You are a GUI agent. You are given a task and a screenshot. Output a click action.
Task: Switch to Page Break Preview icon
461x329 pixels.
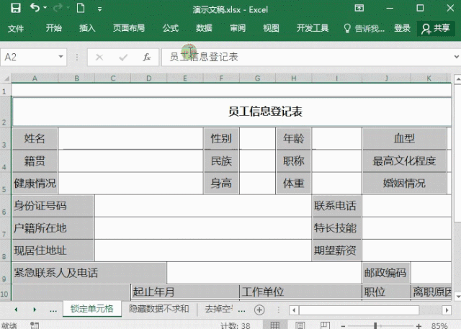(x=325, y=325)
